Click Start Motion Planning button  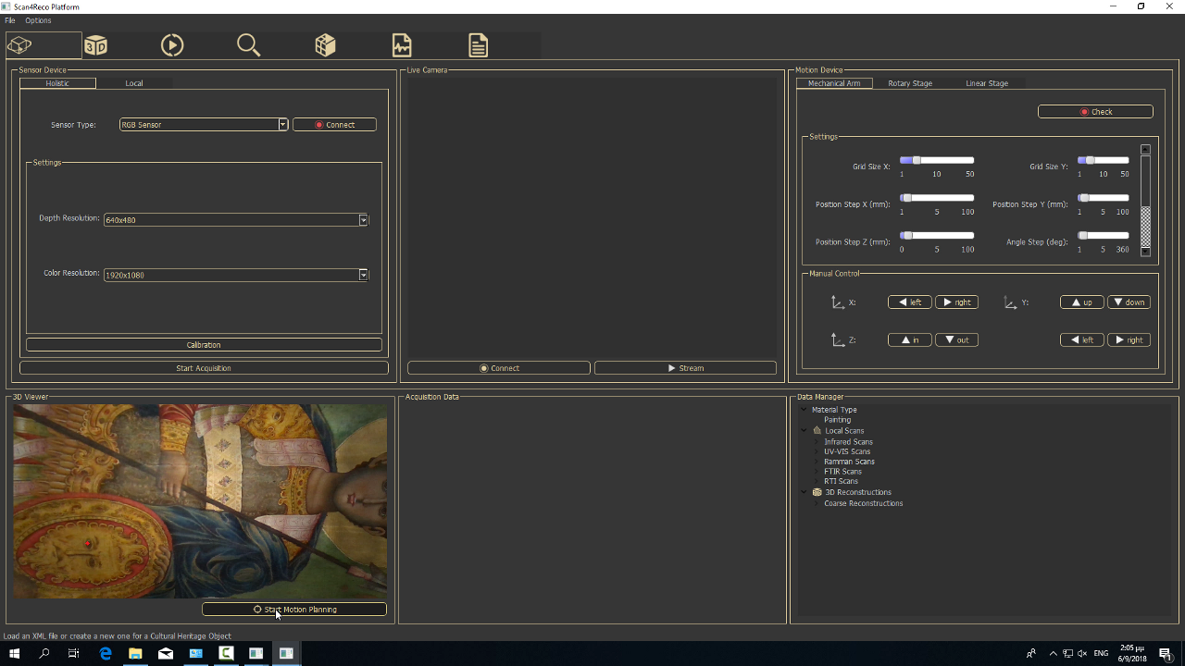tap(294, 610)
